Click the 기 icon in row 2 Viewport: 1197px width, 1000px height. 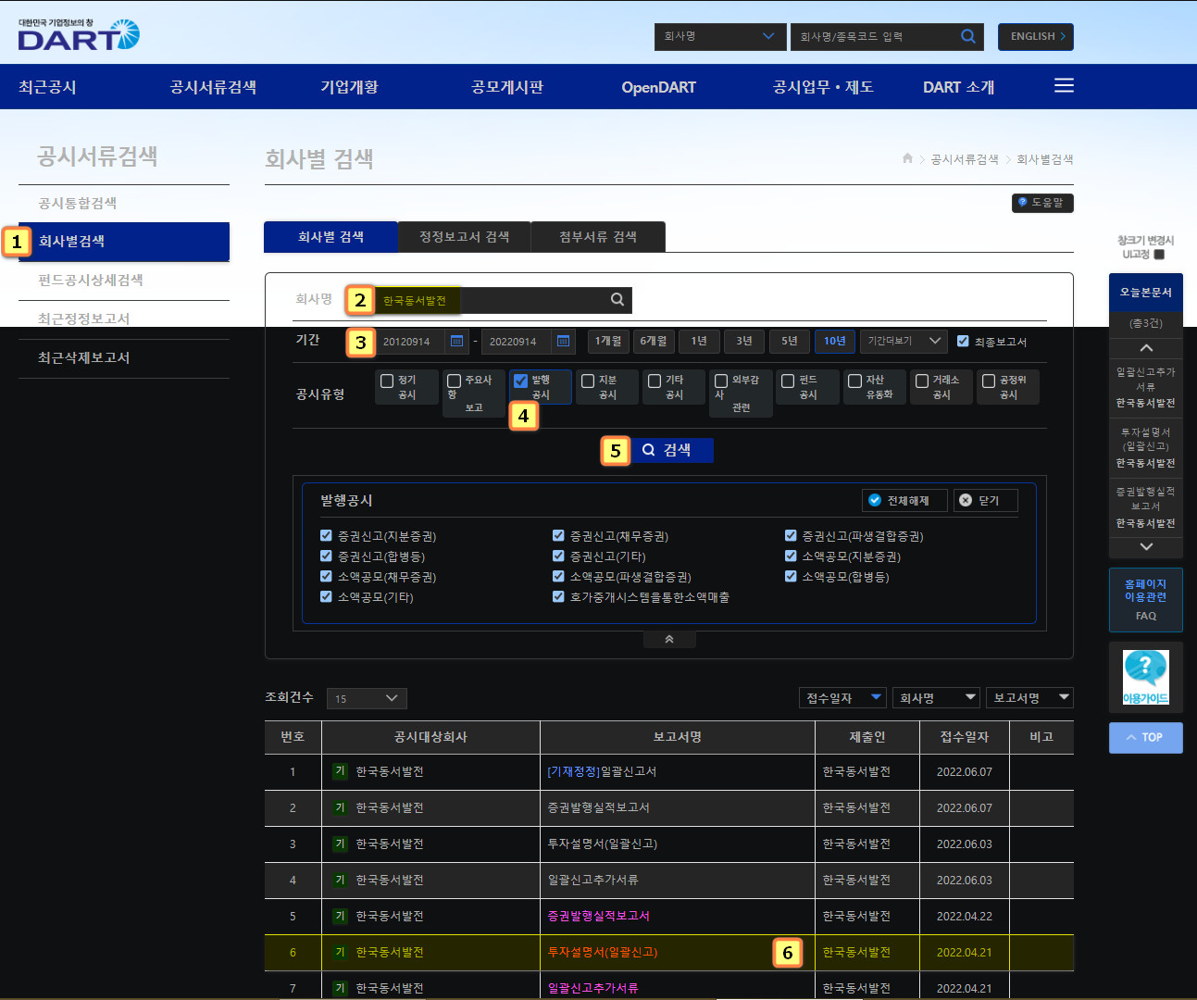click(340, 807)
